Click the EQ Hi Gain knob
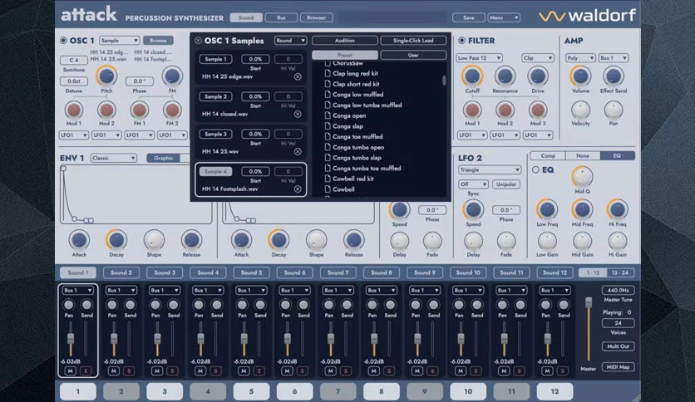The image size is (695, 402). point(618,242)
